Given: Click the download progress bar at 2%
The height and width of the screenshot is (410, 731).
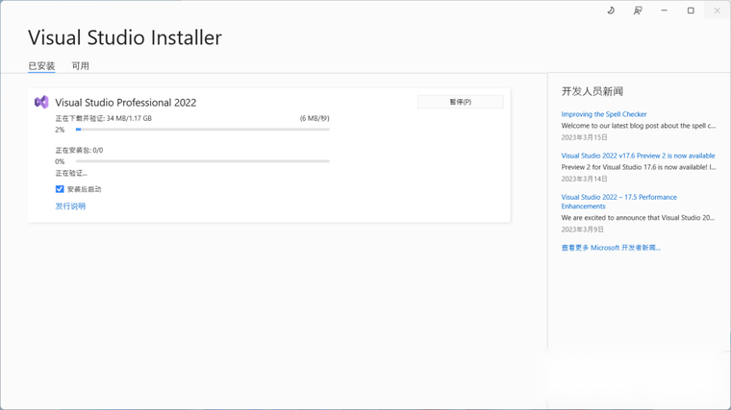Looking at the screenshot, I should point(202,130).
